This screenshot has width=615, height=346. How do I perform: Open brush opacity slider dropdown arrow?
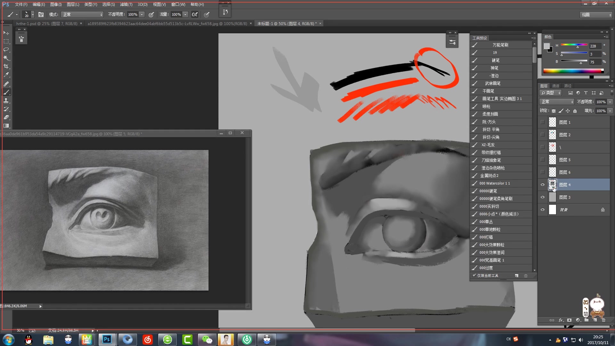click(142, 14)
